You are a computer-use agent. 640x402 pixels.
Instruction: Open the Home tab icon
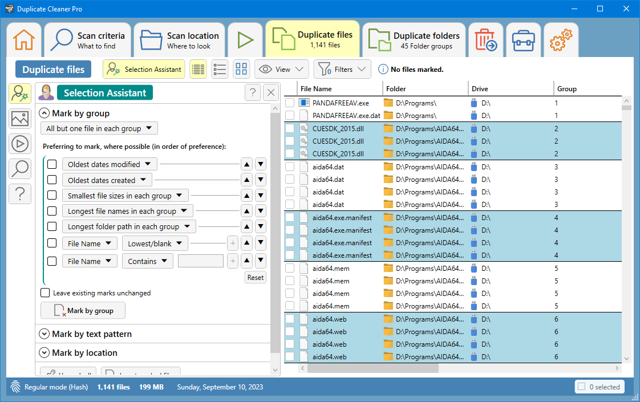(24, 40)
